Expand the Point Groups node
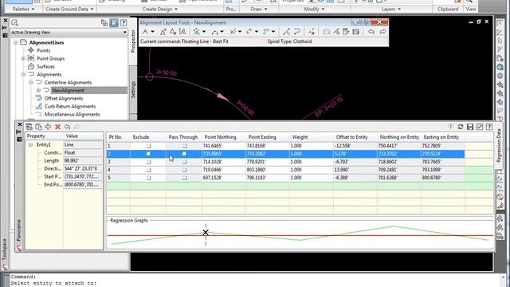 click(x=23, y=58)
